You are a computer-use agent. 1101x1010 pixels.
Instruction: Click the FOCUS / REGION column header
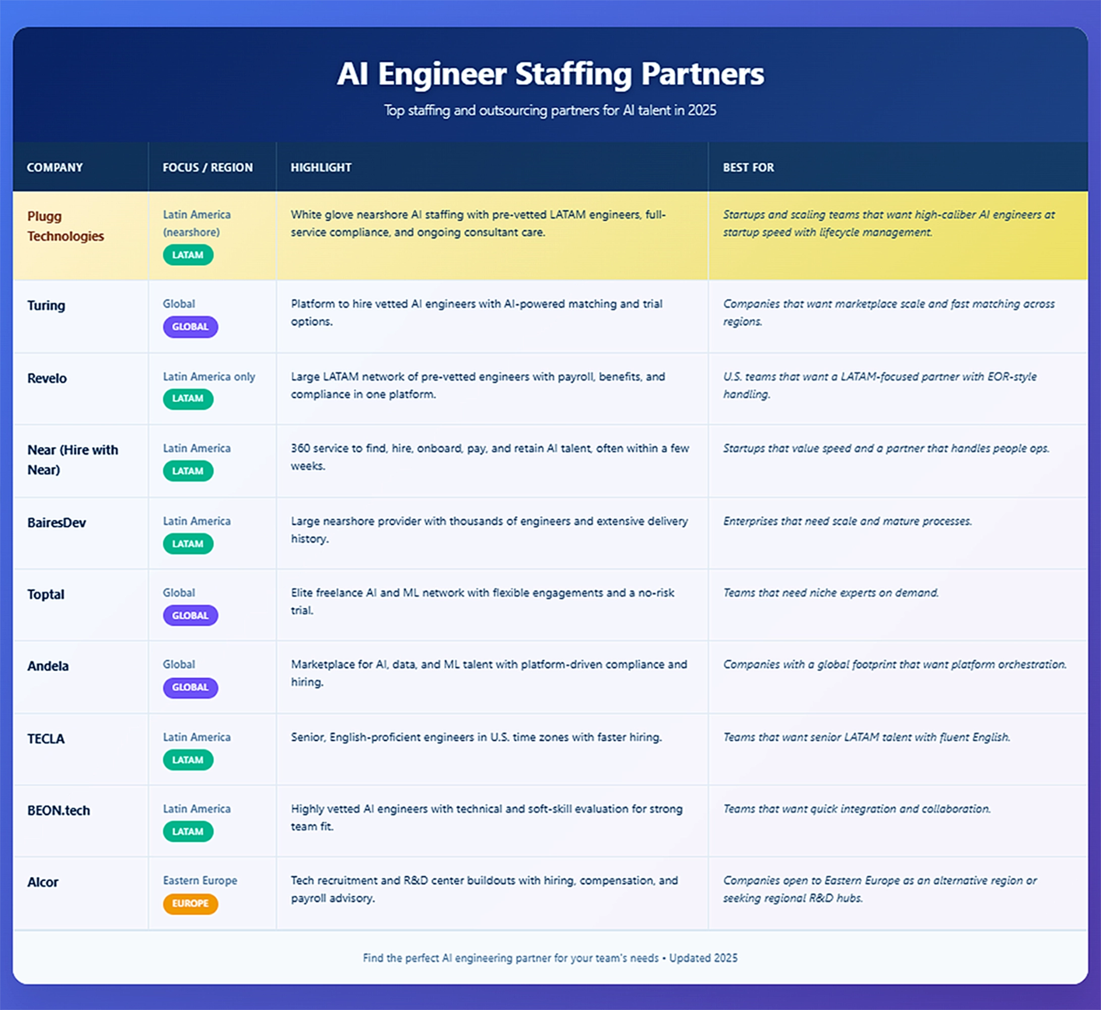[207, 167]
